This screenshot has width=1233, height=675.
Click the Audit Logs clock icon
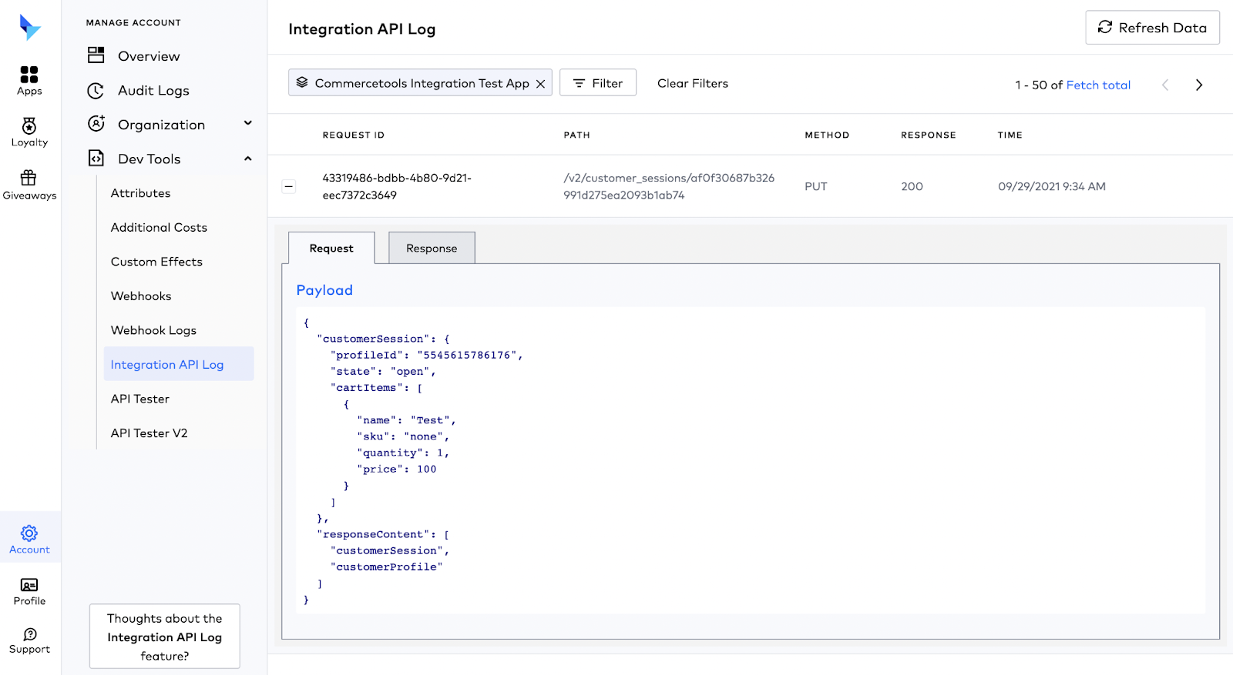pos(96,91)
